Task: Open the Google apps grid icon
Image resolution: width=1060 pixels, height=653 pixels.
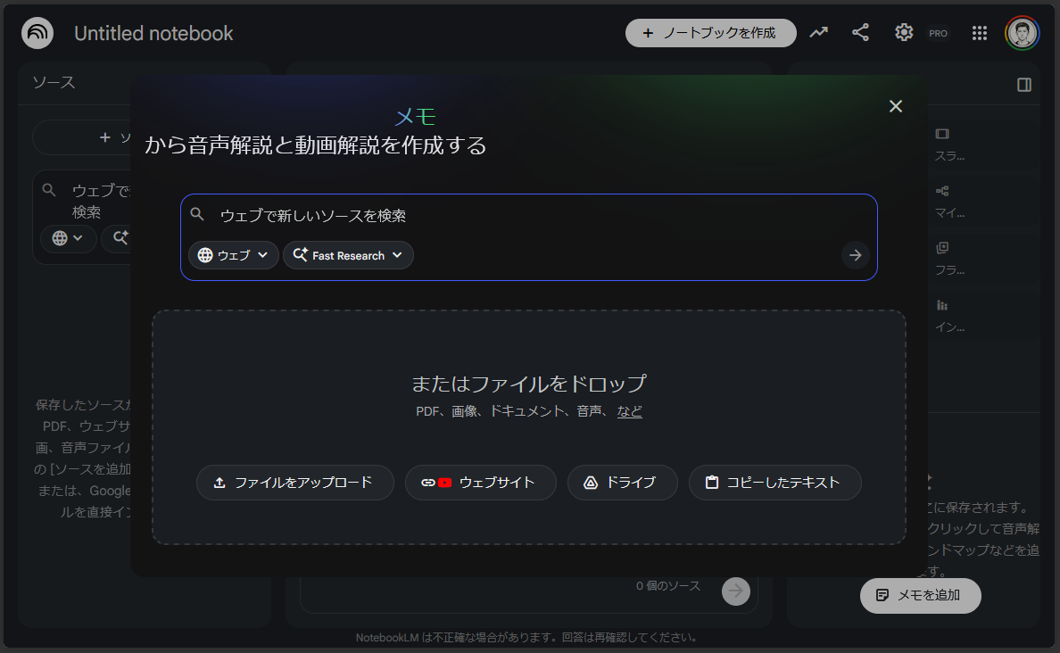Action: tap(980, 33)
